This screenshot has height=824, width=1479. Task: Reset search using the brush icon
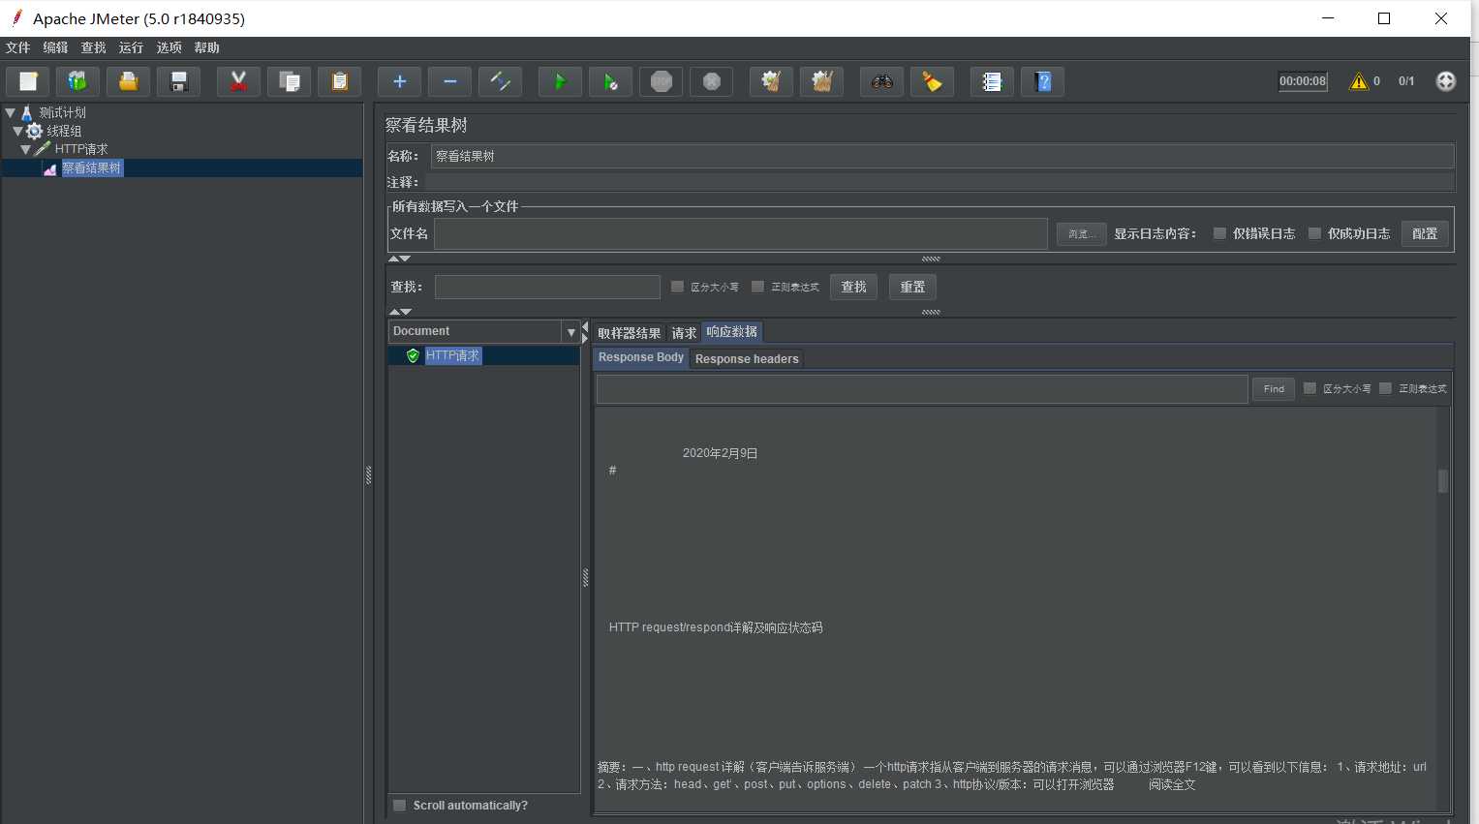pyautogui.click(x=932, y=82)
